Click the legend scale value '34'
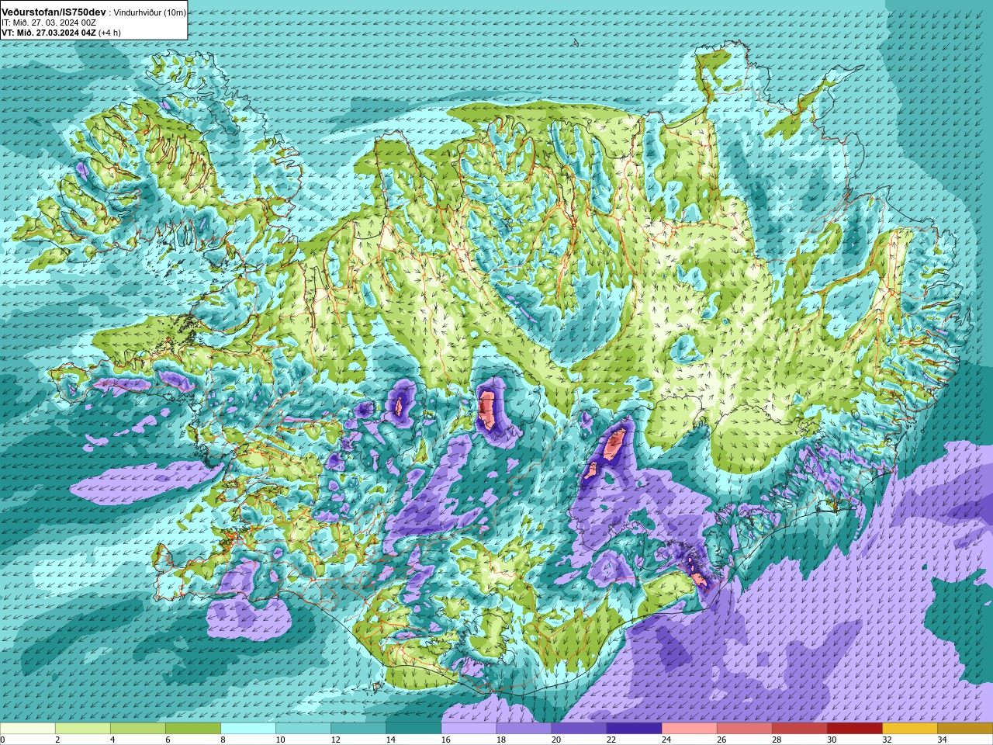993x745 pixels. point(941,740)
